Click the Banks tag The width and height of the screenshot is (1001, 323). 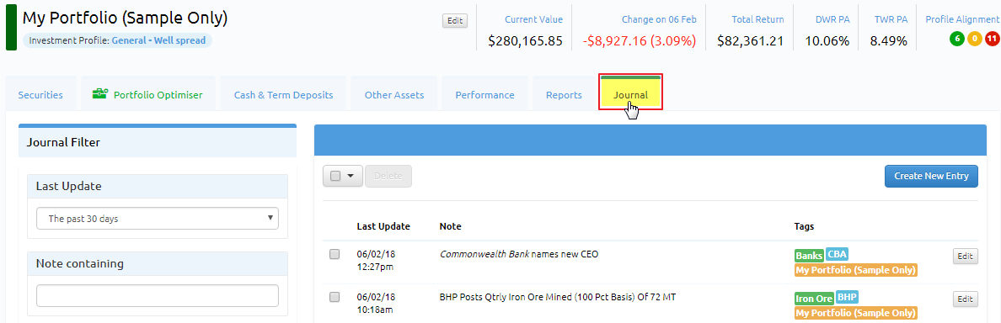click(x=809, y=256)
